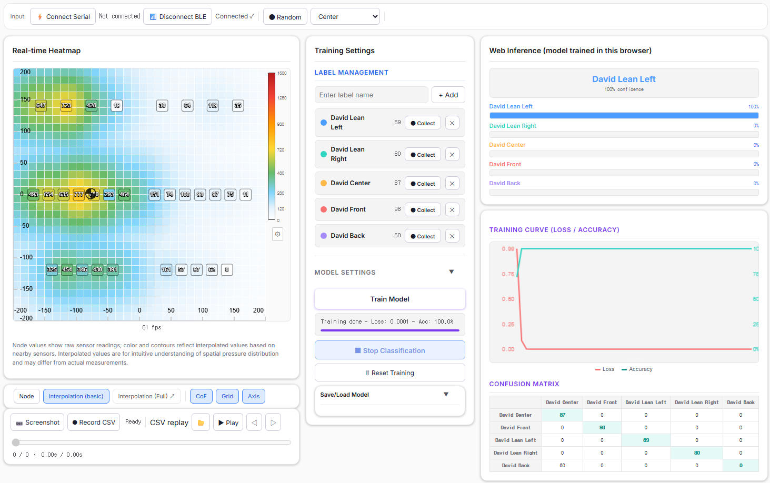The width and height of the screenshot is (770, 483).
Task: Toggle the Axis overlay
Action: click(254, 396)
